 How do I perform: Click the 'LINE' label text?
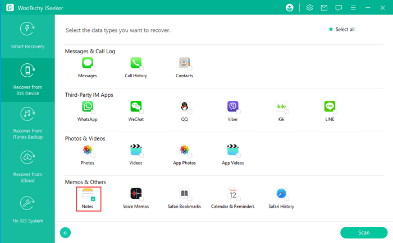pyautogui.click(x=330, y=119)
